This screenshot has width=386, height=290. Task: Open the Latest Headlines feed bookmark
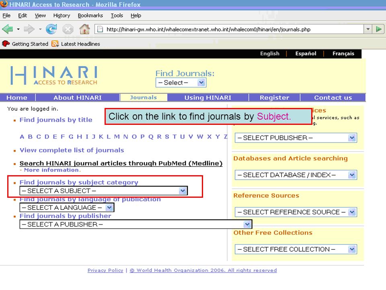tap(76, 44)
